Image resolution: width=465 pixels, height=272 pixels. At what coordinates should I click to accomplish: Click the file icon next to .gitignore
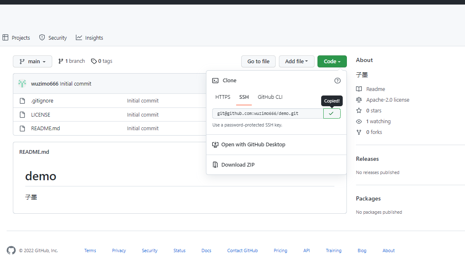tap(23, 101)
